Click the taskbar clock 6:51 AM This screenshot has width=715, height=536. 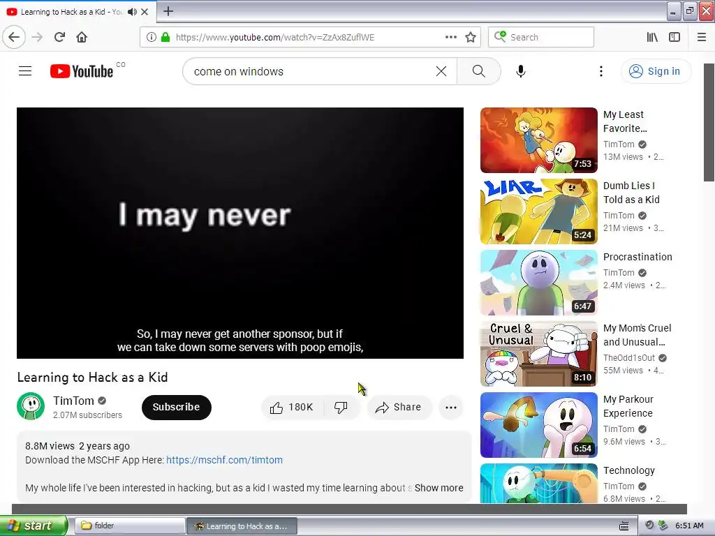coord(689,526)
